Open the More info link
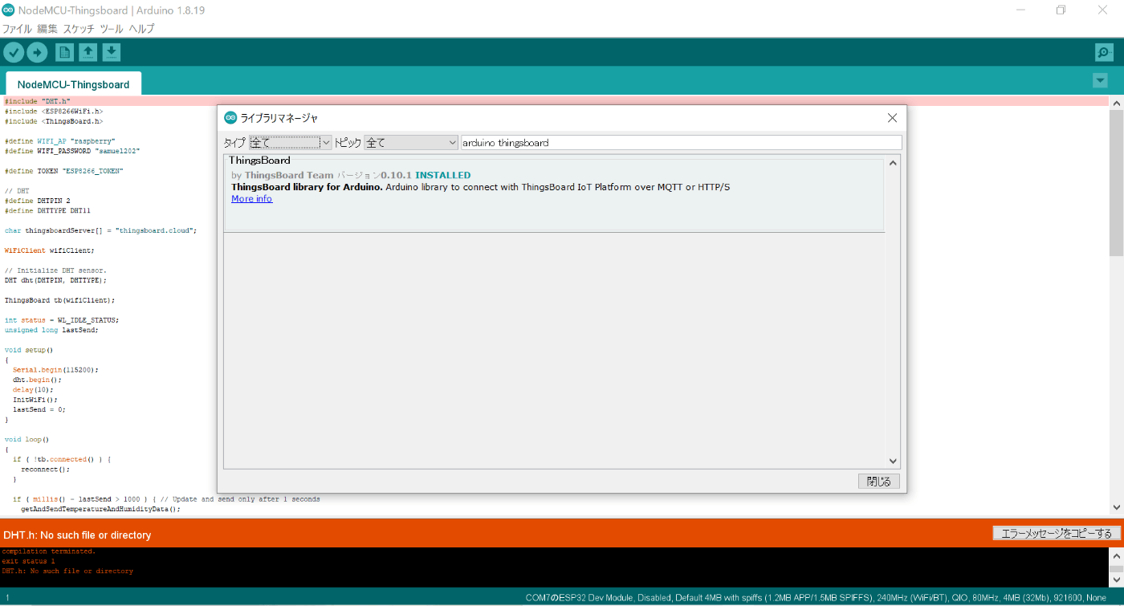This screenshot has width=1124, height=606. (x=252, y=199)
